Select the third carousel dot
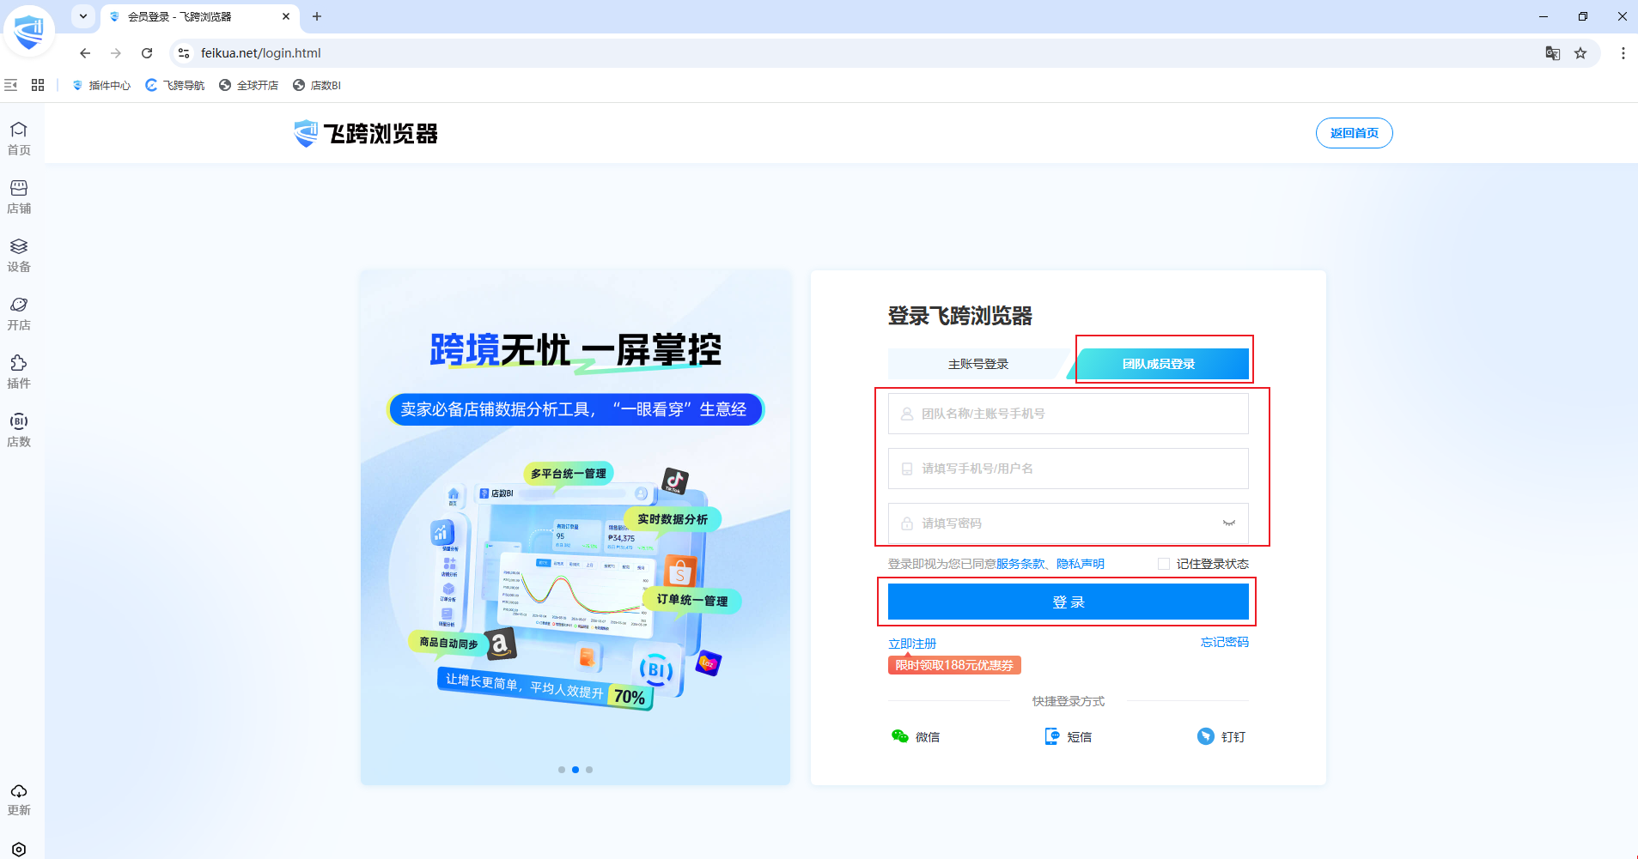This screenshot has height=859, width=1638. tap(589, 770)
